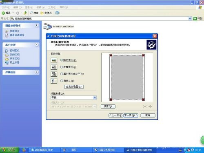204x153 pixels.
Task: Click the enlarge-to-fit preview icon
Action: [145, 106]
